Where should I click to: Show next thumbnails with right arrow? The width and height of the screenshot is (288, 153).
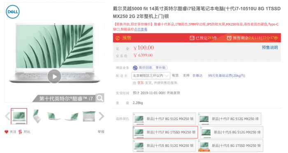(x=101, y=116)
